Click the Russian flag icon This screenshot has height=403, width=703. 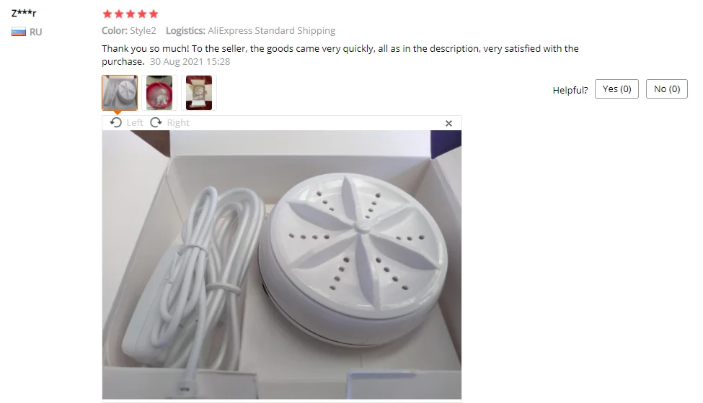click(x=18, y=32)
